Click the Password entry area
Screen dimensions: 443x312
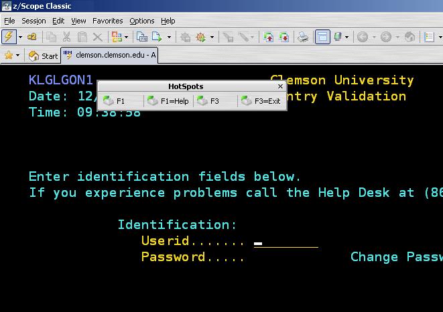(286, 258)
